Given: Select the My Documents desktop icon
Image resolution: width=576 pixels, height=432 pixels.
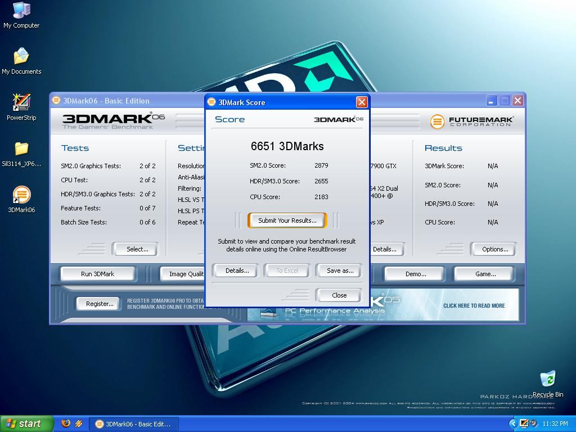Looking at the screenshot, I should click(21, 61).
